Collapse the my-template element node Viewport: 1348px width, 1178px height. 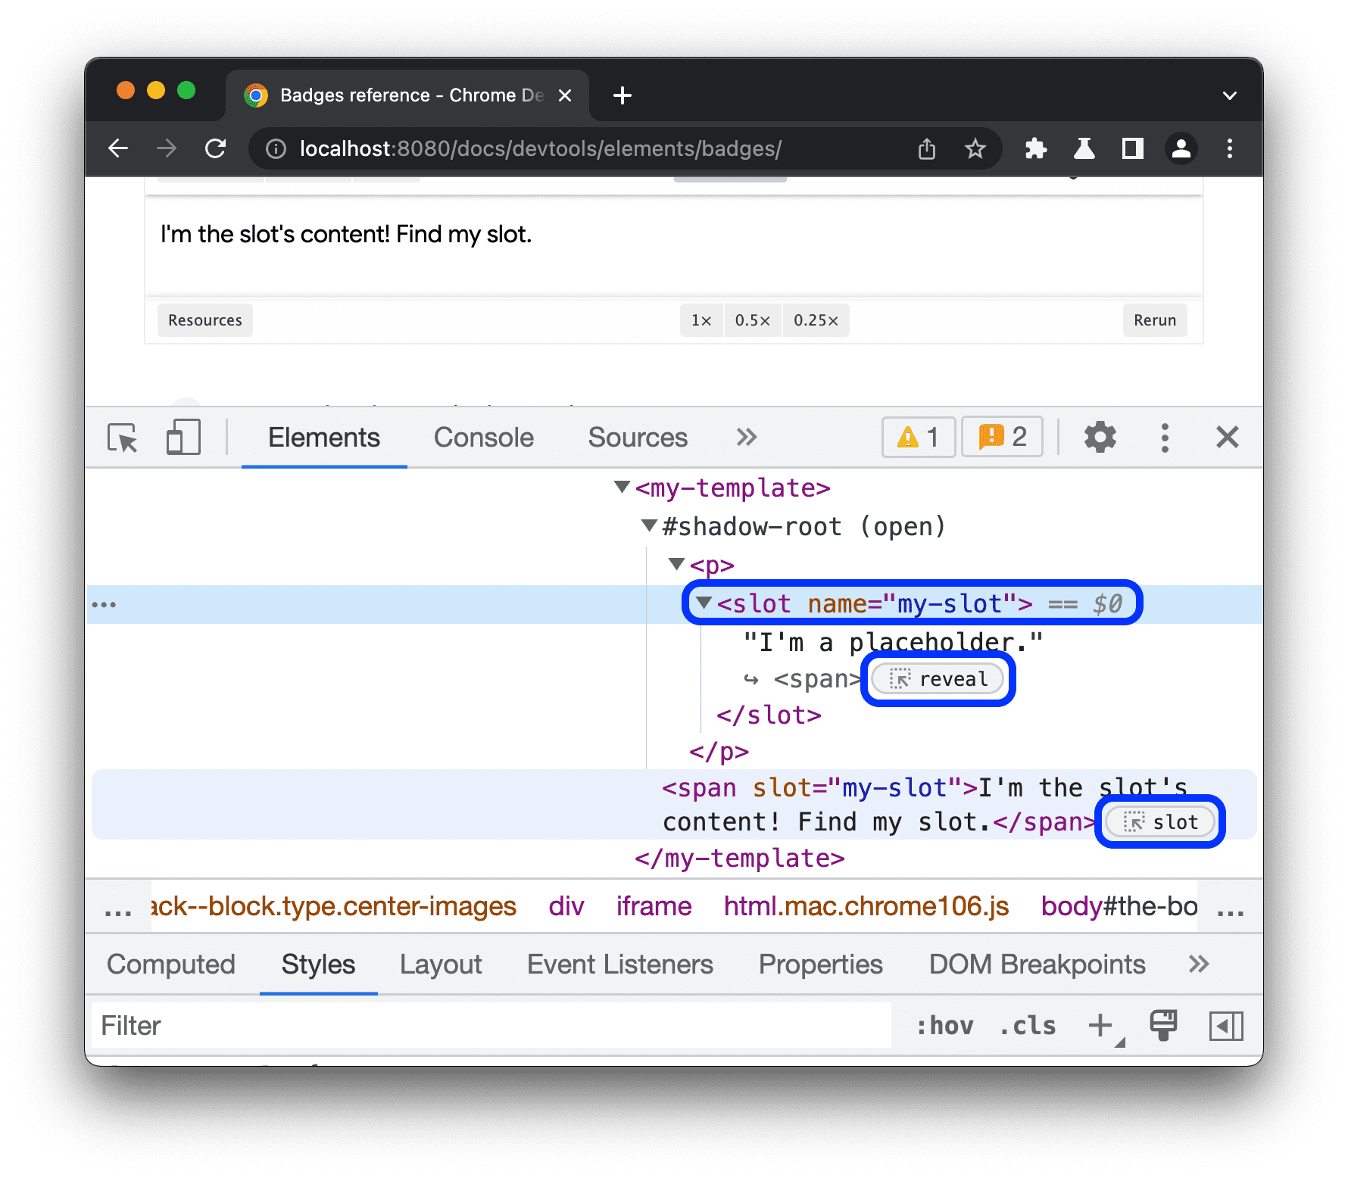tap(623, 487)
